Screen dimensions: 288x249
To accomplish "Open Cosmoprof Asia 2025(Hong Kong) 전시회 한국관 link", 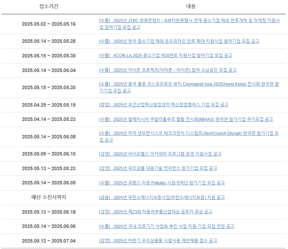I will click(x=189, y=87).
